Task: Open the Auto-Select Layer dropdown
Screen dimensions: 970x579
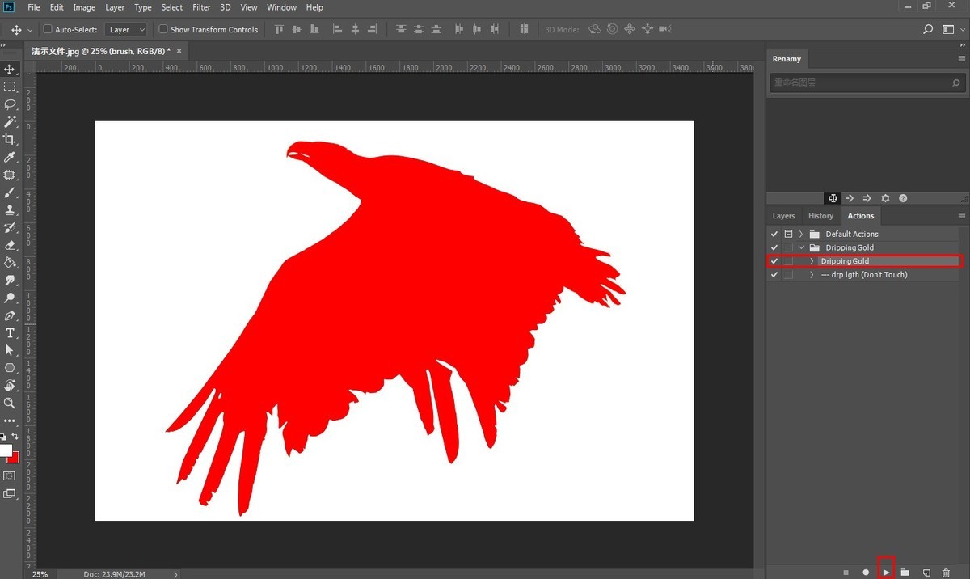Action: point(127,30)
